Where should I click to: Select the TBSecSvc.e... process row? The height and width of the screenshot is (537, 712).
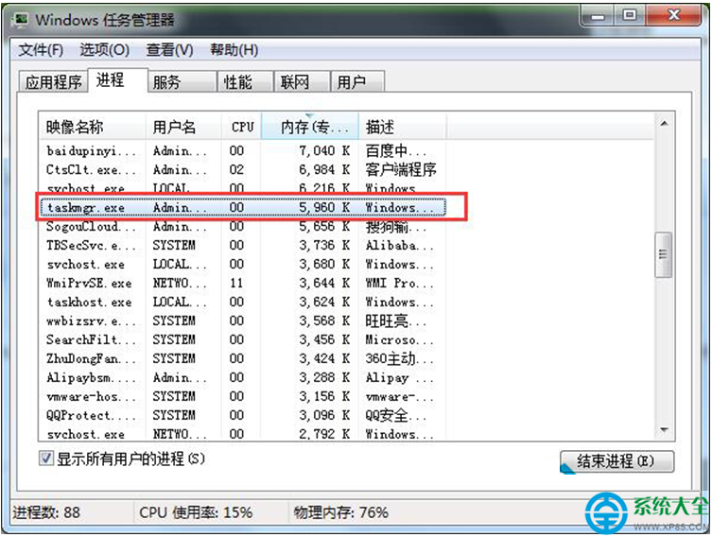242,246
